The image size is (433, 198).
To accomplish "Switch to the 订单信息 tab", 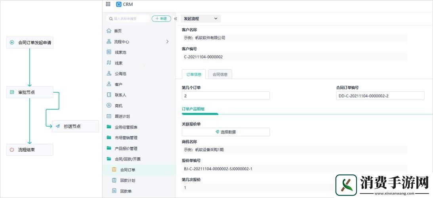I will tap(194, 74).
